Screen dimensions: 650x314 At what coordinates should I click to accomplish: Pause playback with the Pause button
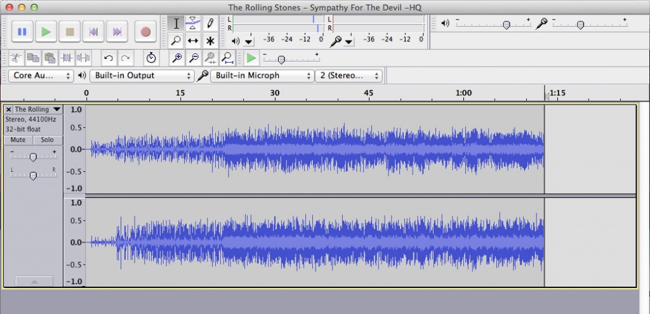[x=22, y=32]
